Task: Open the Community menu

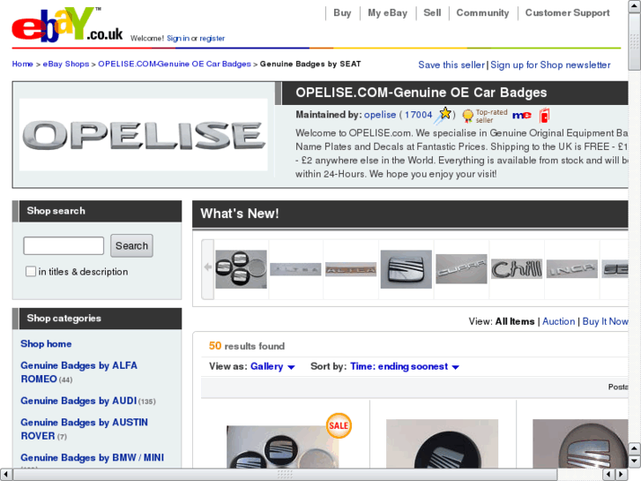Action: [x=482, y=12]
